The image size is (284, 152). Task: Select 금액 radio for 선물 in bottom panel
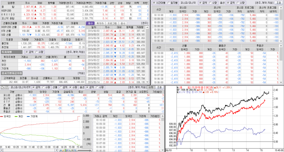point(61,87)
